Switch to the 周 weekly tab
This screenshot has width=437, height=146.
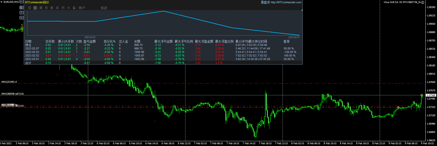click(x=41, y=8)
